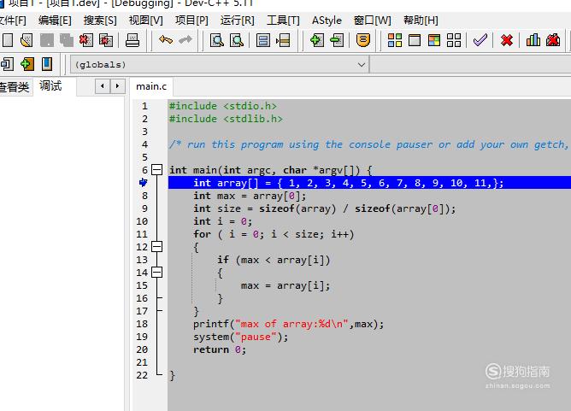
Task: Click the New file toolbar icon
Action: pos(7,40)
